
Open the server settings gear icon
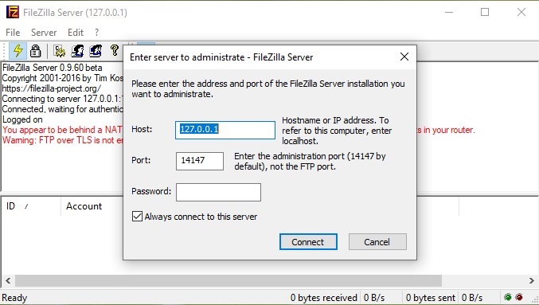[60, 51]
